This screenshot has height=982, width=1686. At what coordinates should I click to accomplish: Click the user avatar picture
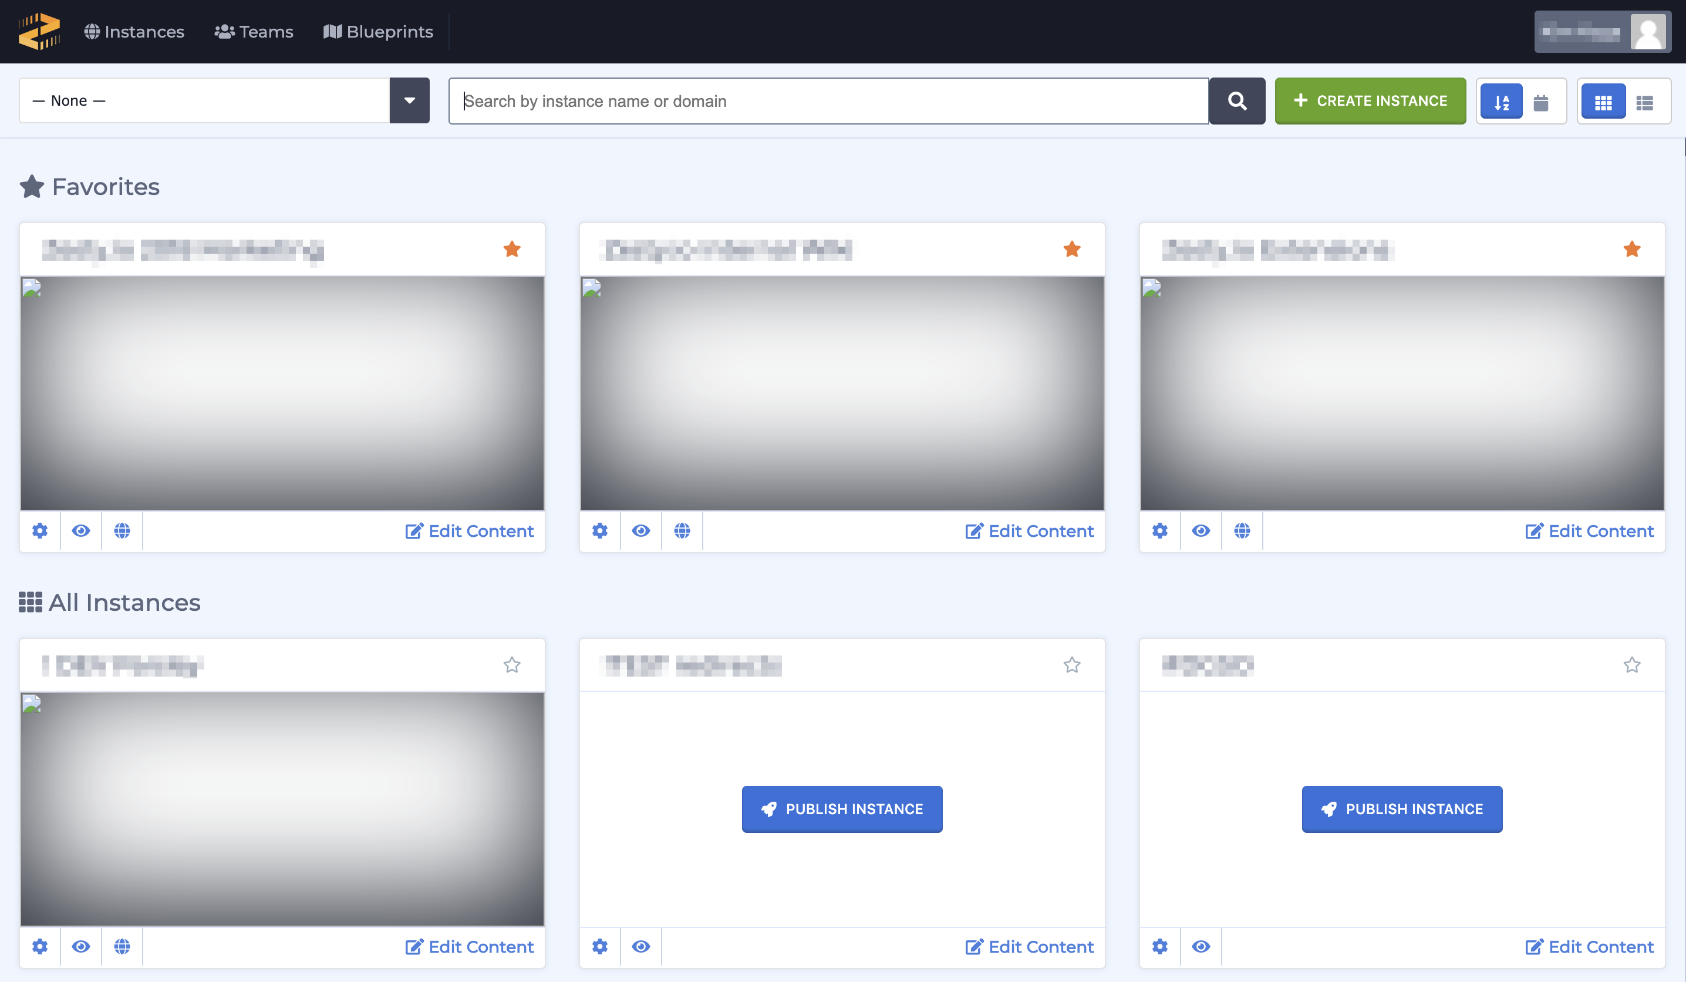point(1648,32)
